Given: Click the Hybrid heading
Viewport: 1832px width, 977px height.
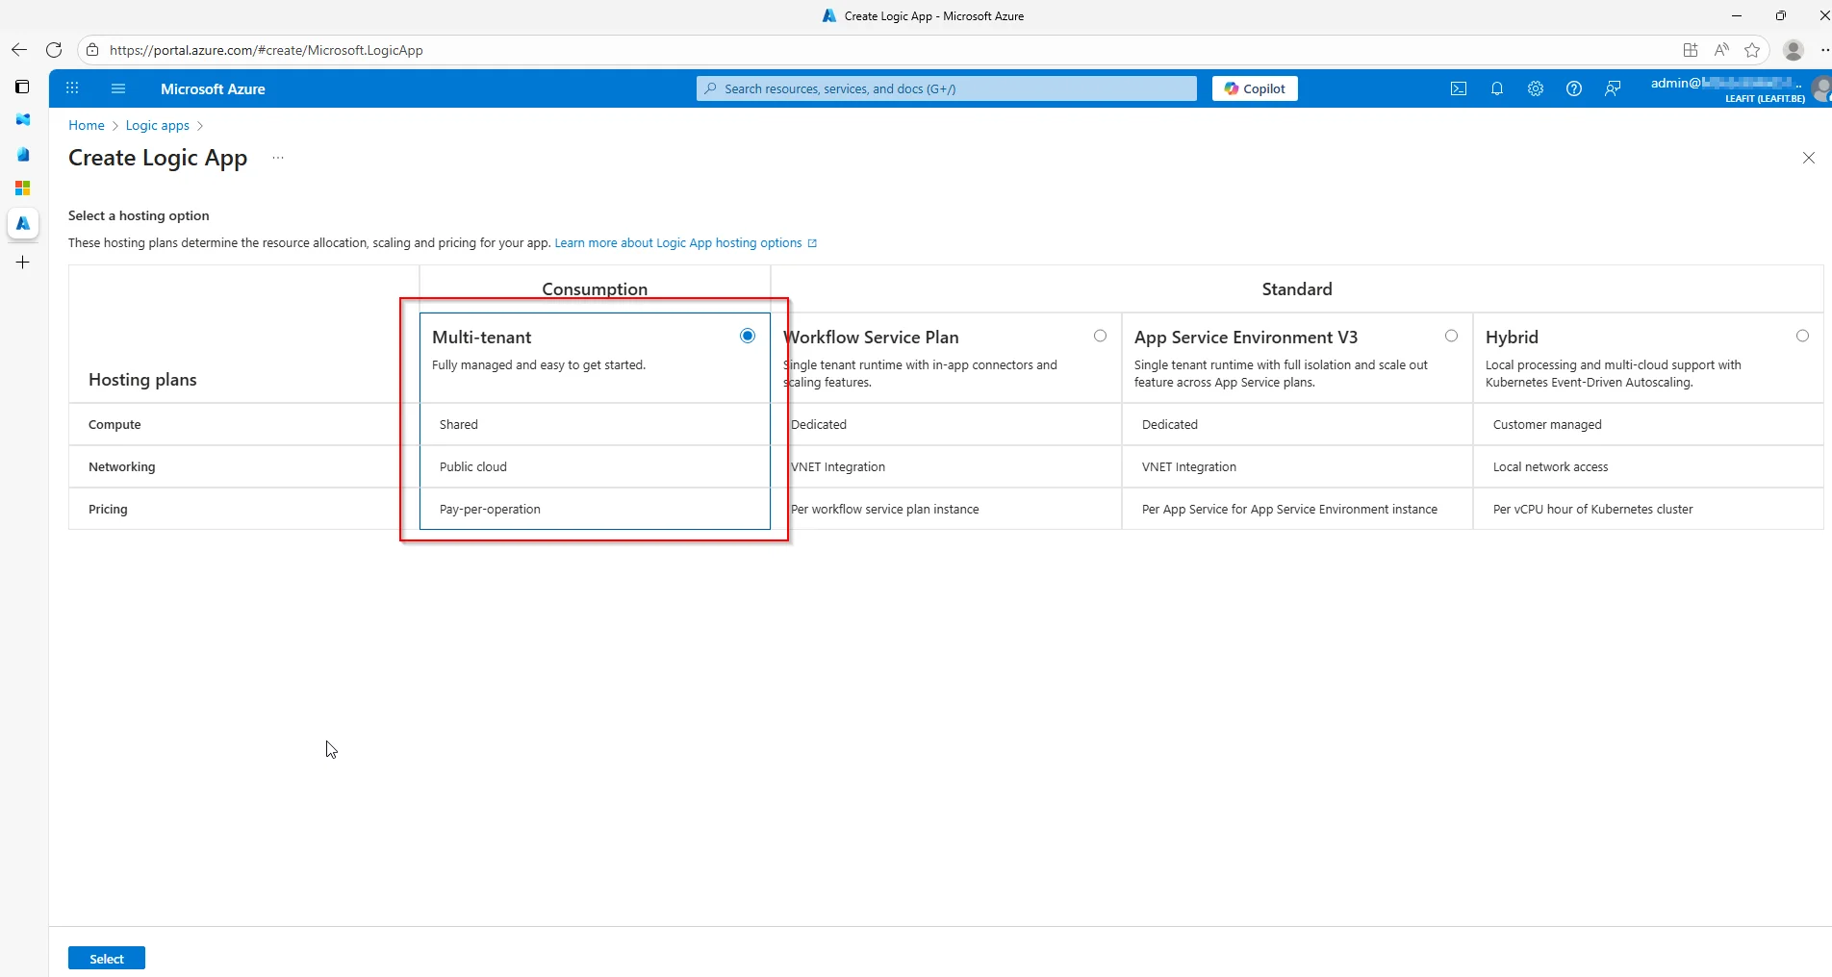Looking at the screenshot, I should (1512, 338).
